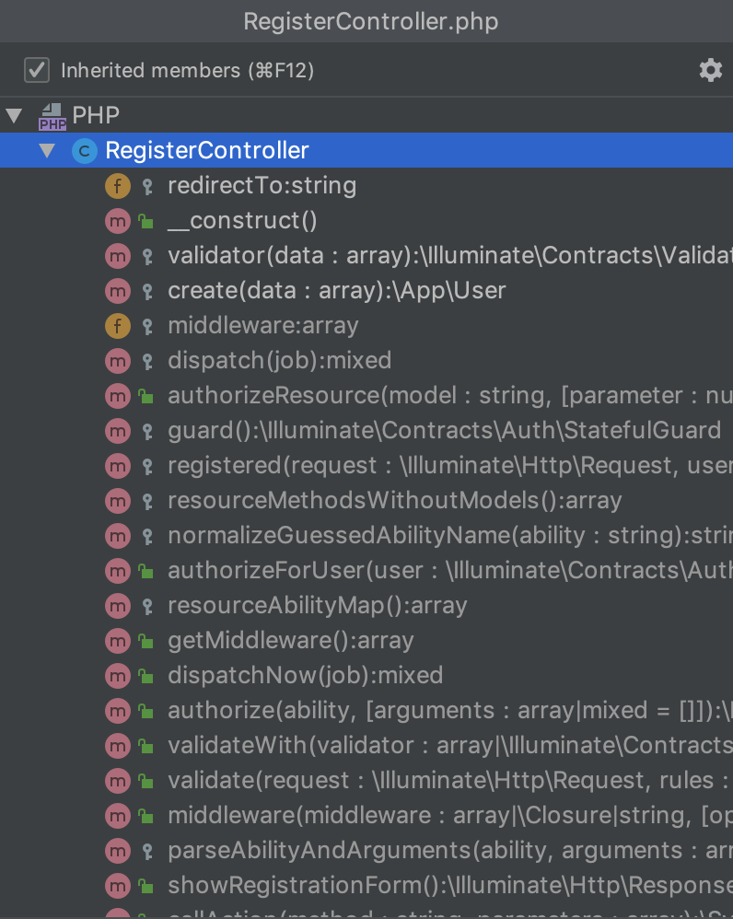
Task: Jump to resourceMethodsWithoutModels():array
Action: coord(366,501)
